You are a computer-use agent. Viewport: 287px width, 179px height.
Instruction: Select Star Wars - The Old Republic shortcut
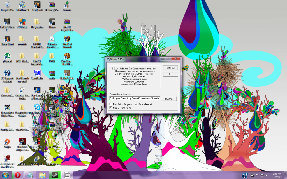click(67, 59)
